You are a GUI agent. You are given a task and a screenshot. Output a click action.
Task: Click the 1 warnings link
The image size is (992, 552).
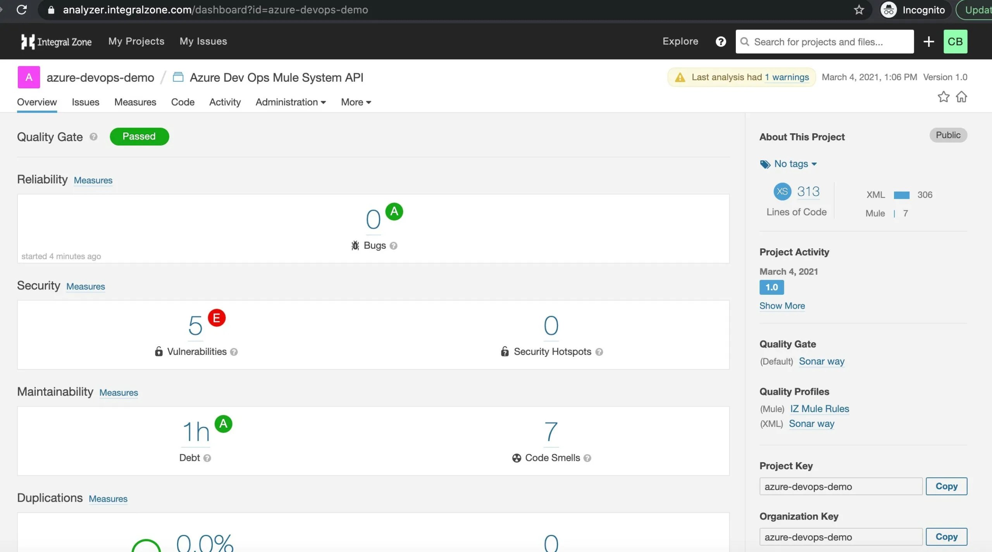[787, 77]
